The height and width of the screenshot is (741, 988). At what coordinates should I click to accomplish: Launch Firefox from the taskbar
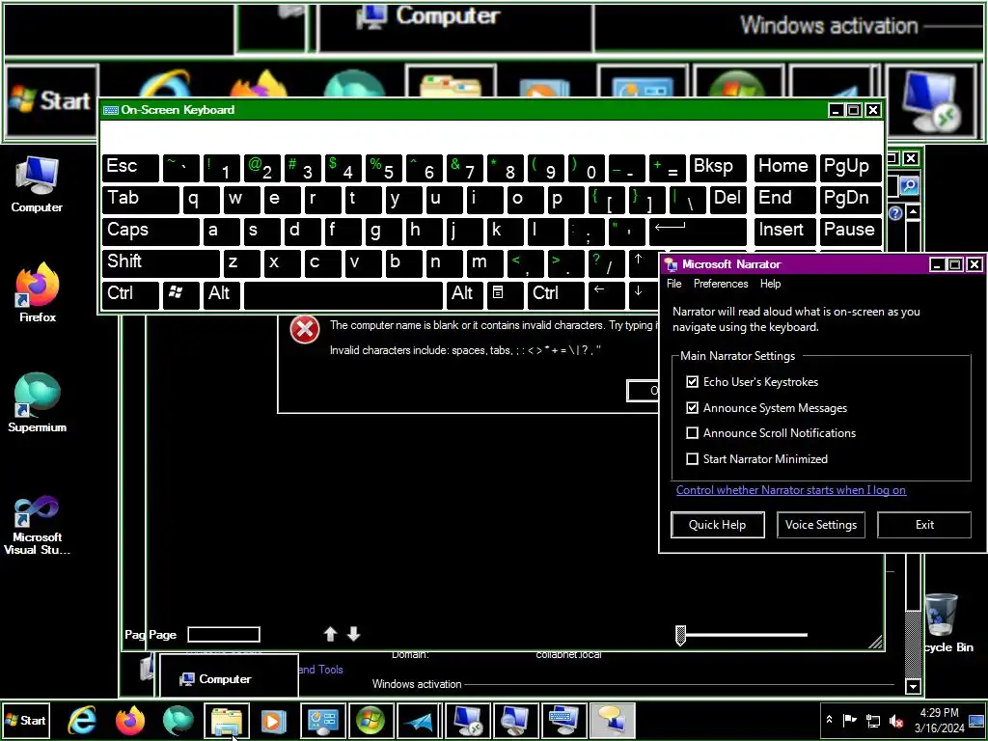pos(130,720)
